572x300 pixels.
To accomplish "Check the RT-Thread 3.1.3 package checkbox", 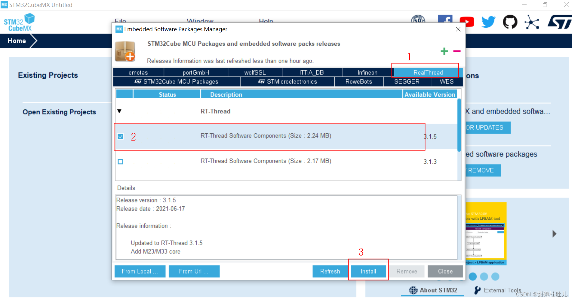I will coord(121,162).
